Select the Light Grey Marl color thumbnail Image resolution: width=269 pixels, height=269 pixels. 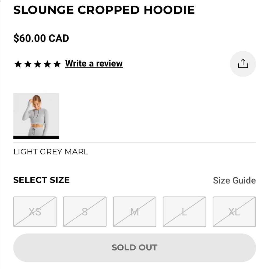(36, 114)
